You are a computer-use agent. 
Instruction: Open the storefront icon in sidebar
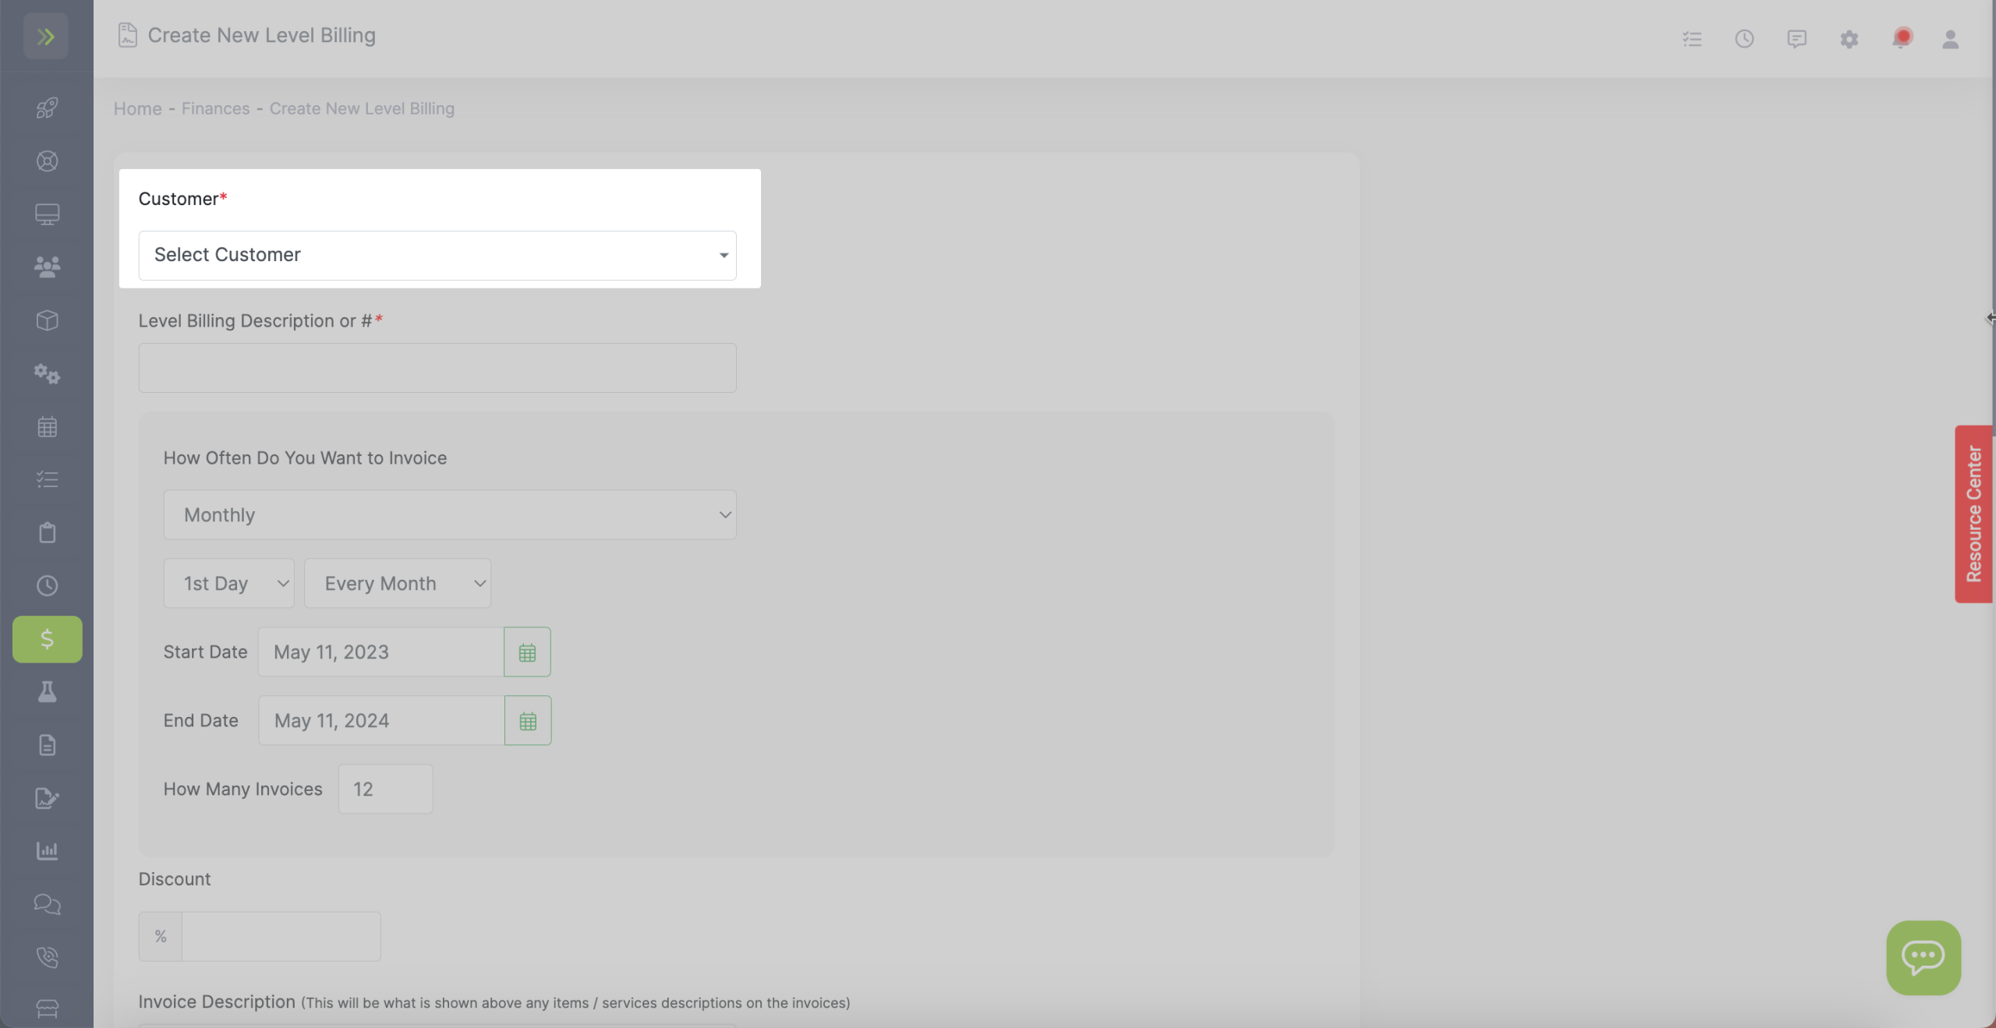click(x=47, y=1009)
